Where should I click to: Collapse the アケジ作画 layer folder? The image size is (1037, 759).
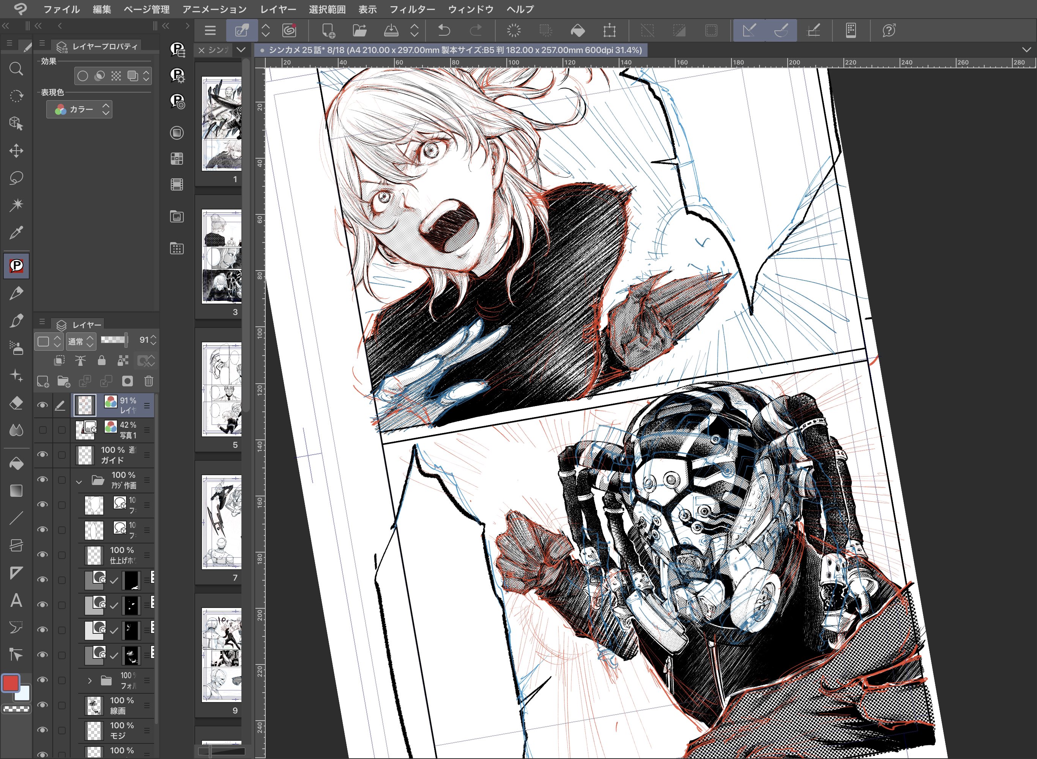click(x=79, y=482)
